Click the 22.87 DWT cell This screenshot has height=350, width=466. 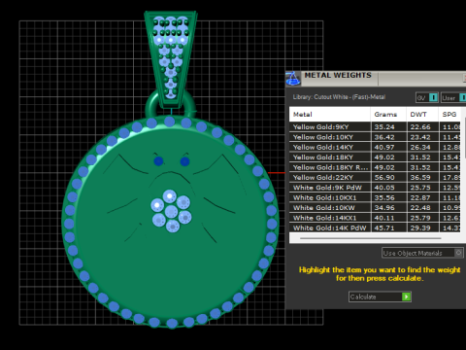tap(422, 197)
